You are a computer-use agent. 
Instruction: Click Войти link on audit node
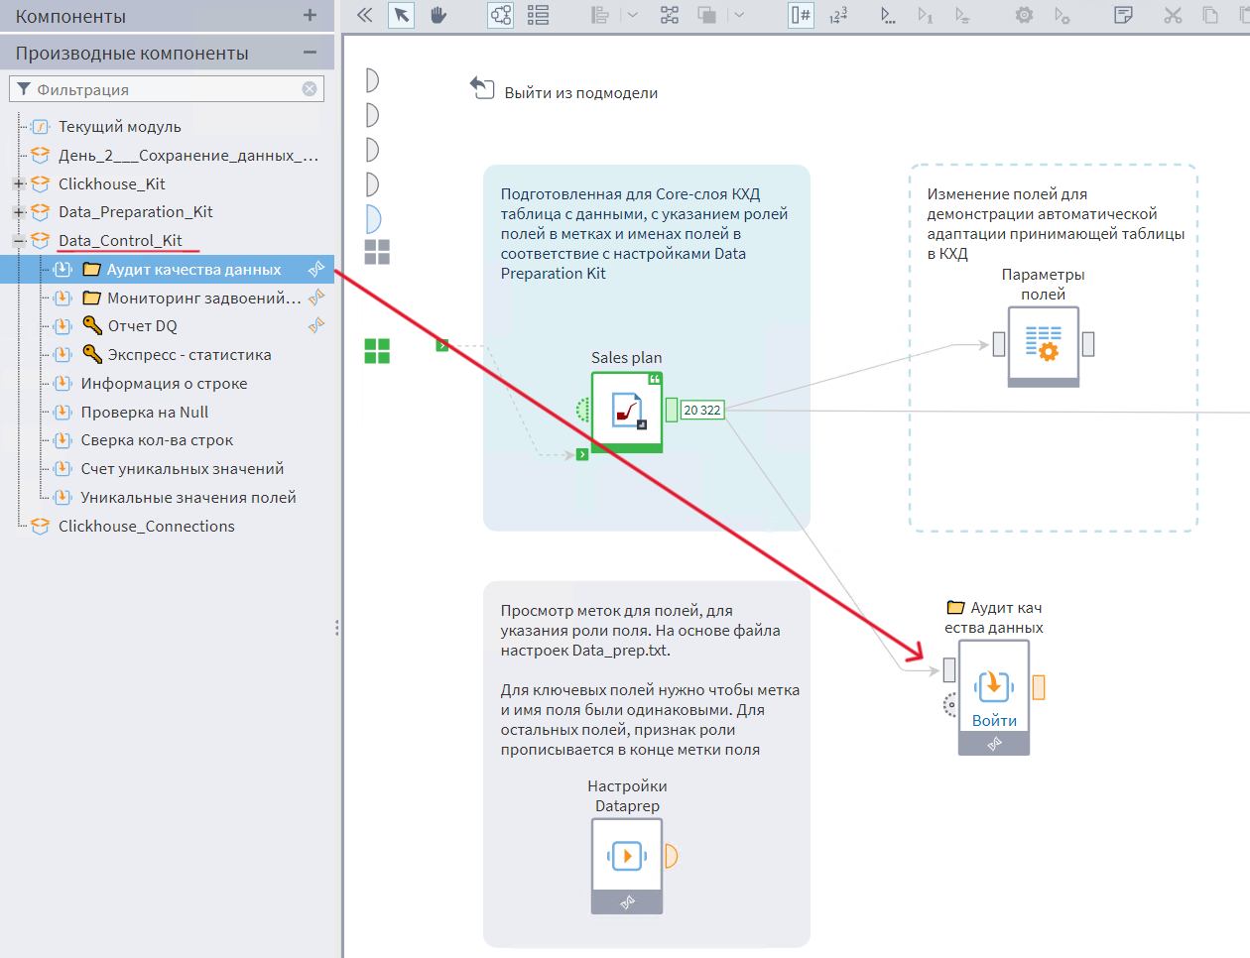coord(994,721)
